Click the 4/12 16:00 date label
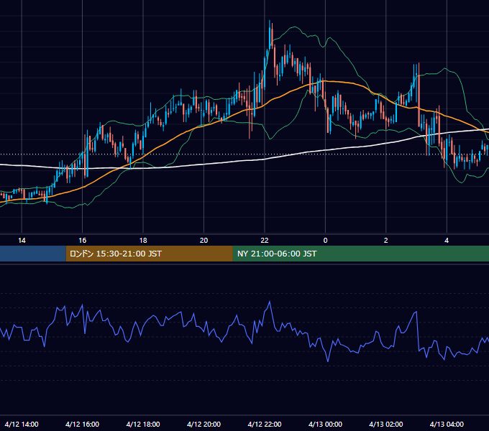489x431 pixels. [x=82, y=424]
